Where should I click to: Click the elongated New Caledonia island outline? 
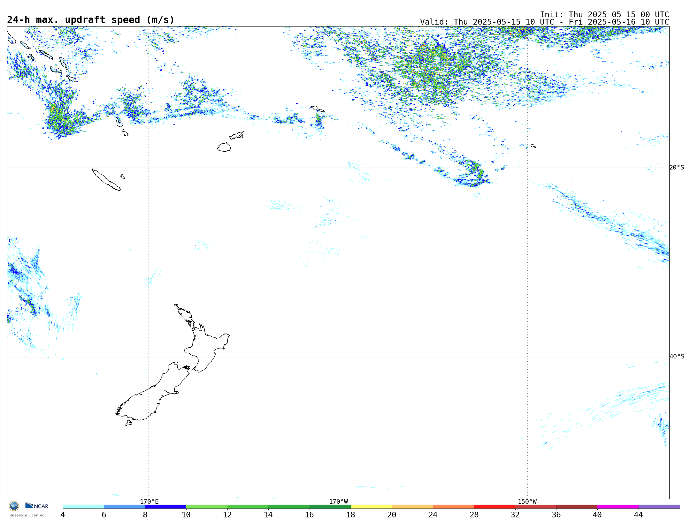tap(106, 180)
